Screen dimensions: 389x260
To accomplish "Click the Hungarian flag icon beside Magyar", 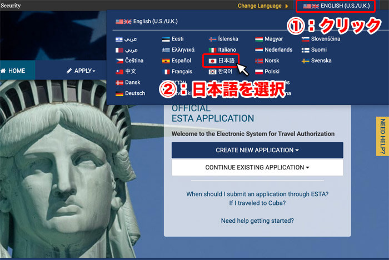I will [259, 39].
